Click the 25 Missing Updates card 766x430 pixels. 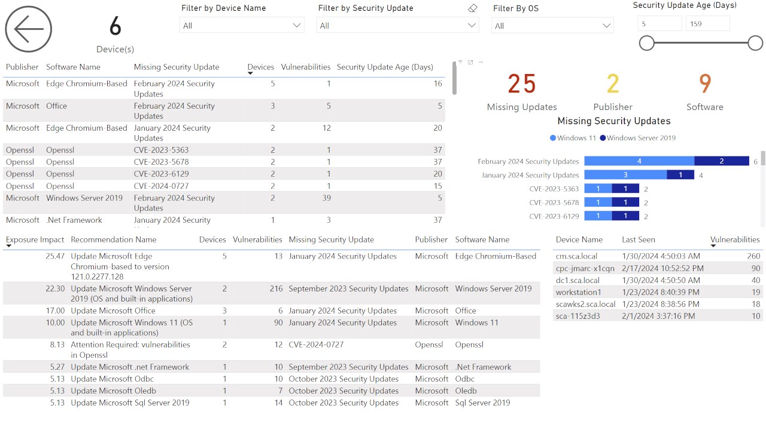522,92
